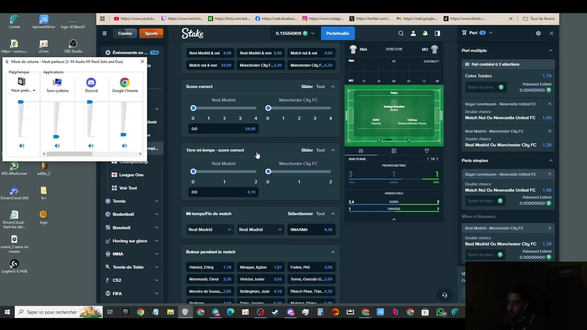Open bet slip settings gear

point(538,33)
